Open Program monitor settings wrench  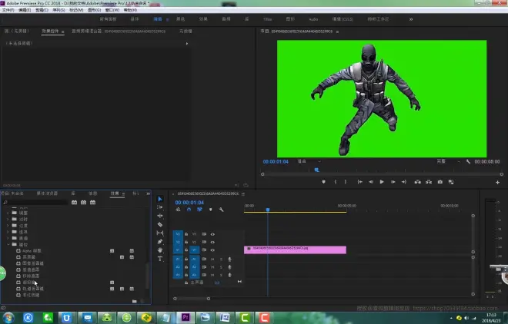pos(468,161)
